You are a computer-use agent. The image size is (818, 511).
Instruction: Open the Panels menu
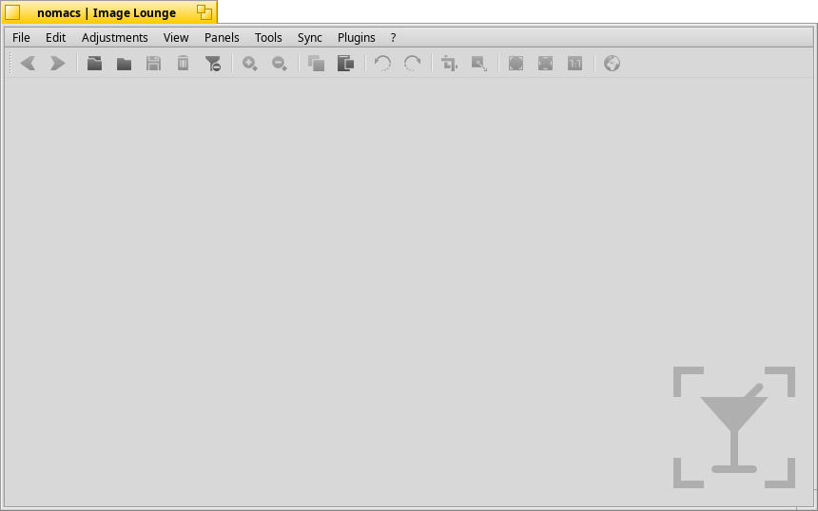pyautogui.click(x=222, y=37)
